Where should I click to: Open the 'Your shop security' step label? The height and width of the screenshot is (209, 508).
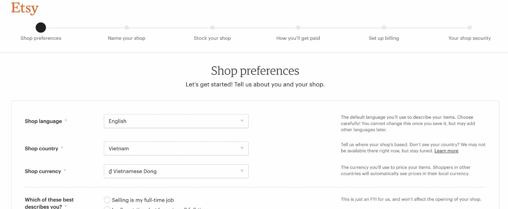470,38
